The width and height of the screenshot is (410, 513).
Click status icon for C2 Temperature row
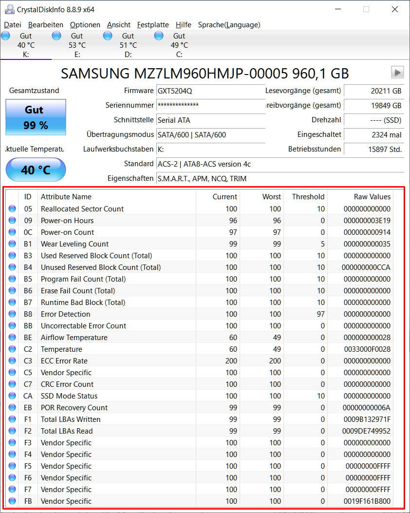(12, 349)
